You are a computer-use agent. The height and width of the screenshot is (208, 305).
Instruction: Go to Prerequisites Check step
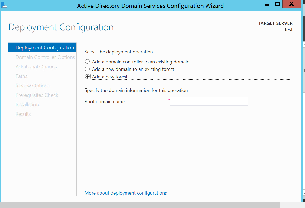click(x=37, y=95)
